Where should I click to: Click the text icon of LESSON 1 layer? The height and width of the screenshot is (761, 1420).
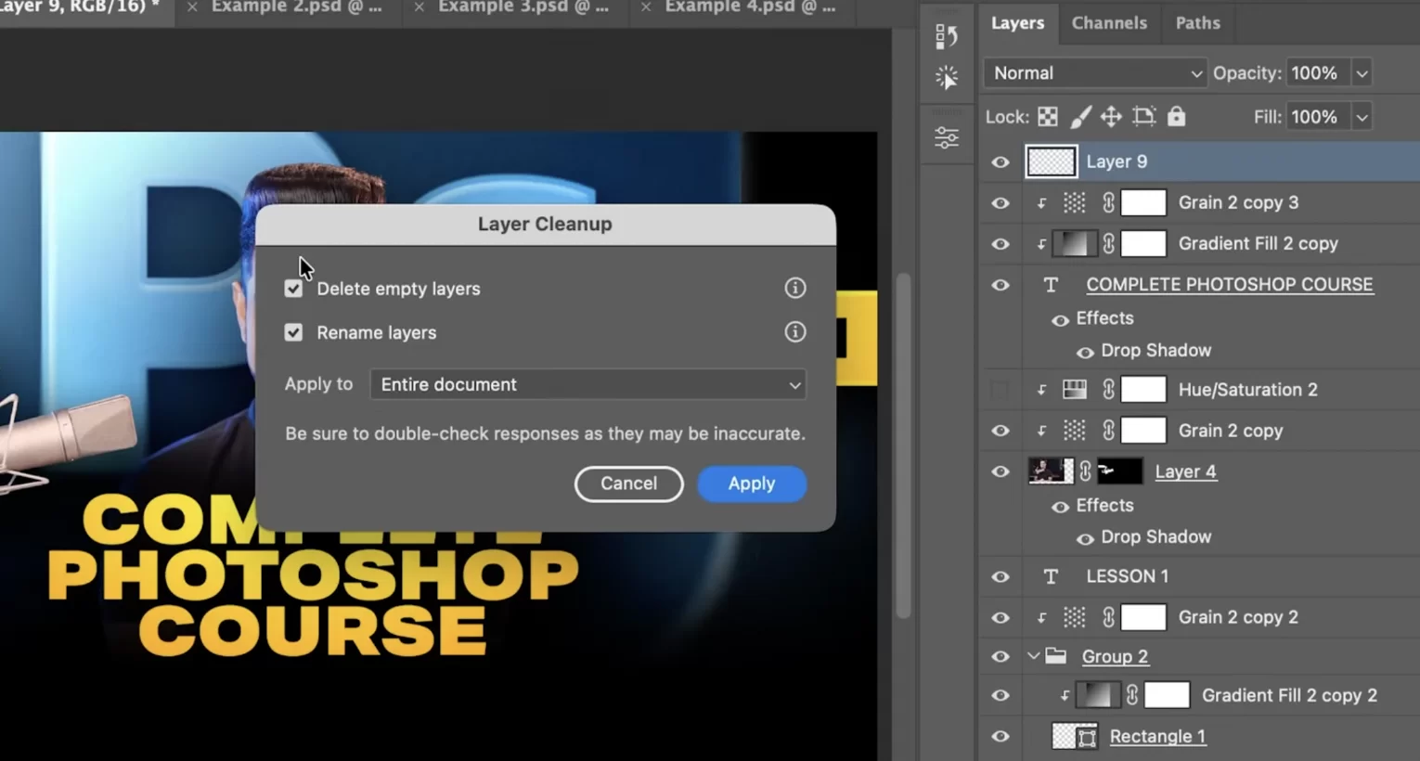(x=1051, y=576)
